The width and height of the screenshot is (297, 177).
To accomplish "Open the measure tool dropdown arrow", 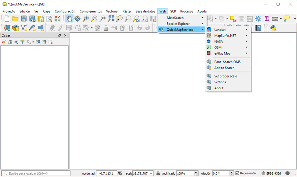I will 281,18.
